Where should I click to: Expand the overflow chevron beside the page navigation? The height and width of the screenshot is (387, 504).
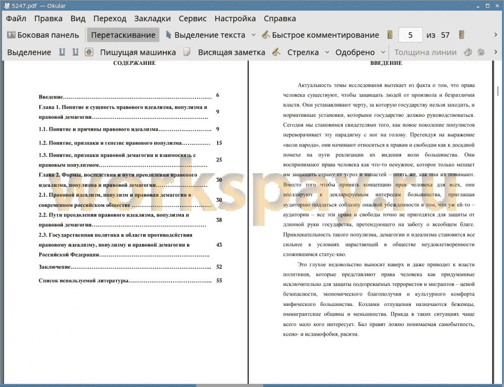point(495,35)
